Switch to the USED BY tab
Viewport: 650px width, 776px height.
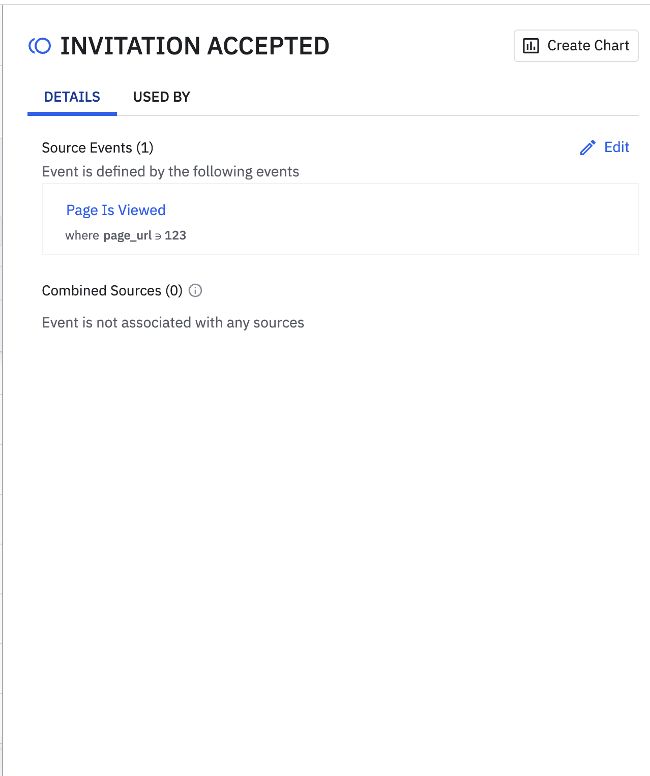[161, 97]
